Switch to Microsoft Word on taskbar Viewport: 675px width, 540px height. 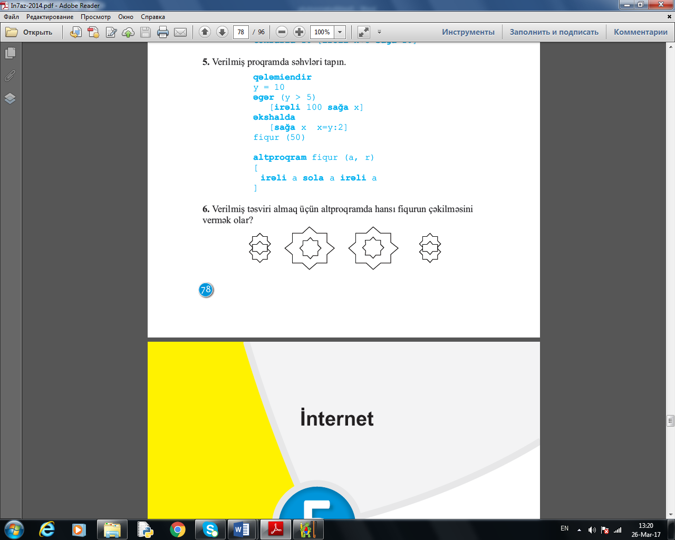coord(242,529)
